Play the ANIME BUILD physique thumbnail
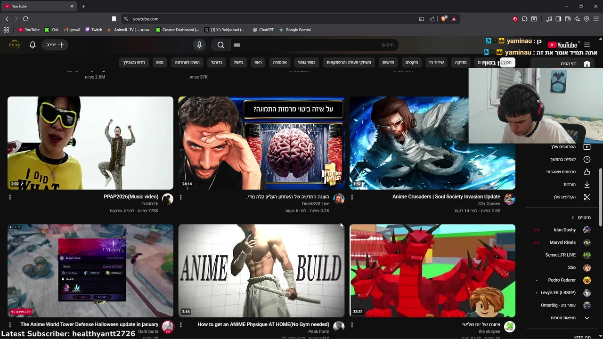Screen dimensions: 603x339 pos(261,271)
